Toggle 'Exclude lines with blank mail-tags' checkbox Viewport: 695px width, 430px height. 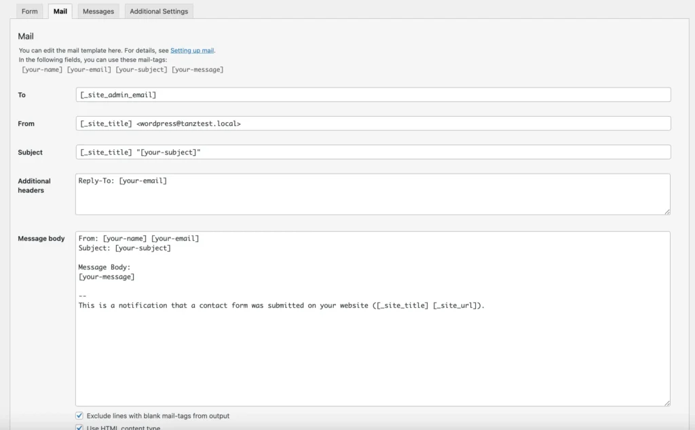pyautogui.click(x=79, y=415)
